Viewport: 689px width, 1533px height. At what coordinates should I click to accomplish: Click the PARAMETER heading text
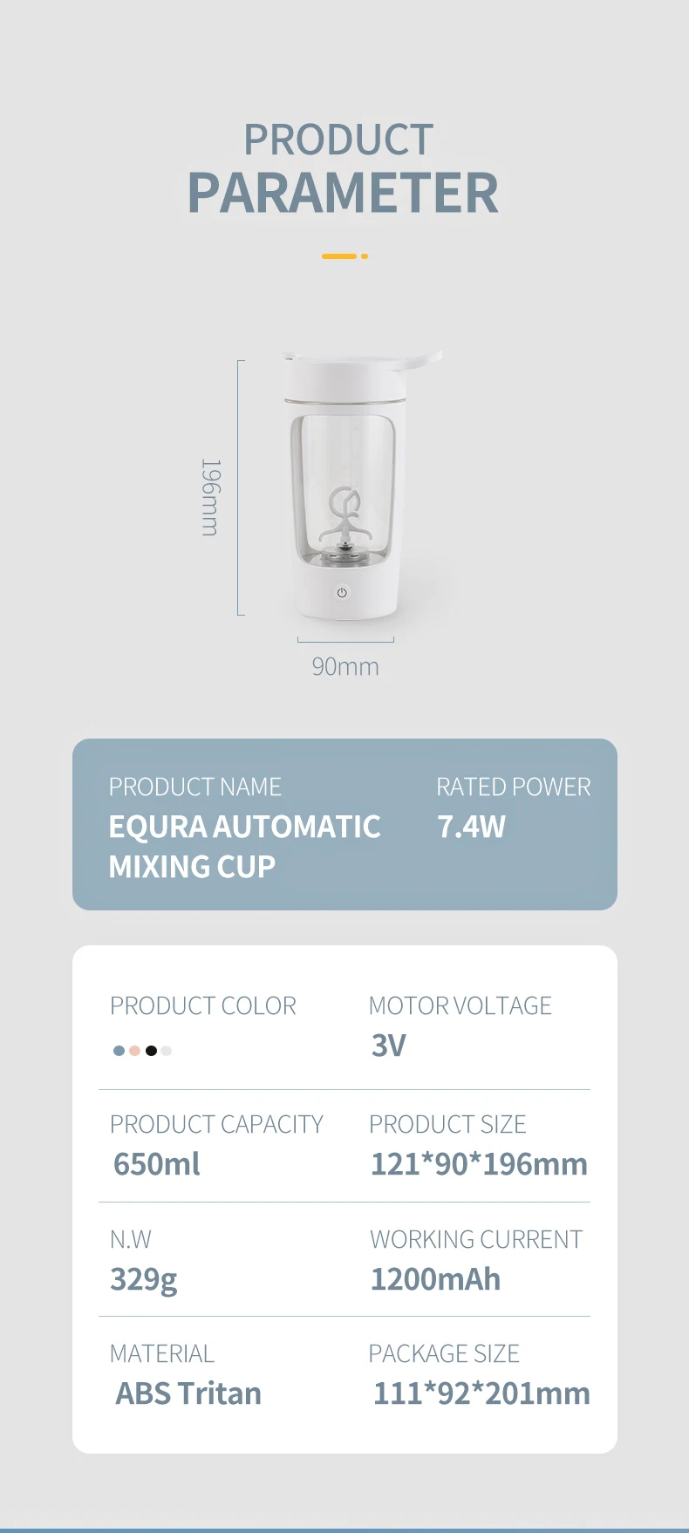click(343, 194)
